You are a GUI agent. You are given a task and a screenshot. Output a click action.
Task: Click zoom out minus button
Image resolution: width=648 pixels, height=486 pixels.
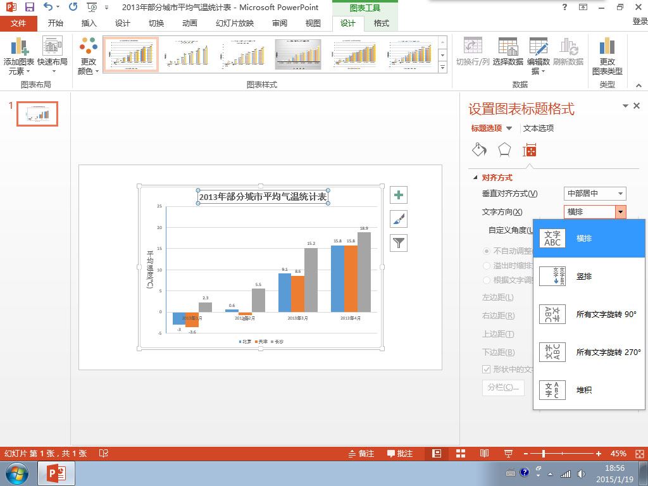pos(526,454)
